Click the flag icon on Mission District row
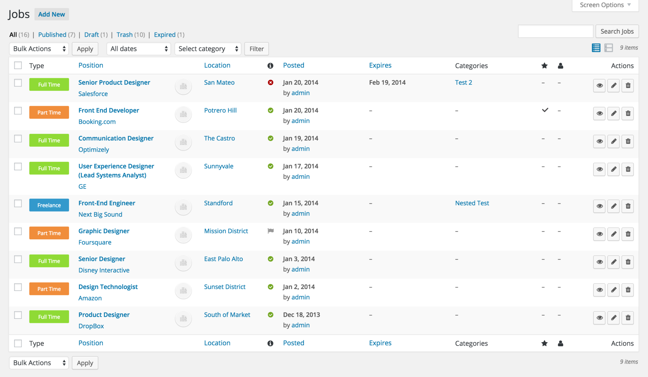Viewport: 648px width, 377px height. pos(270,231)
